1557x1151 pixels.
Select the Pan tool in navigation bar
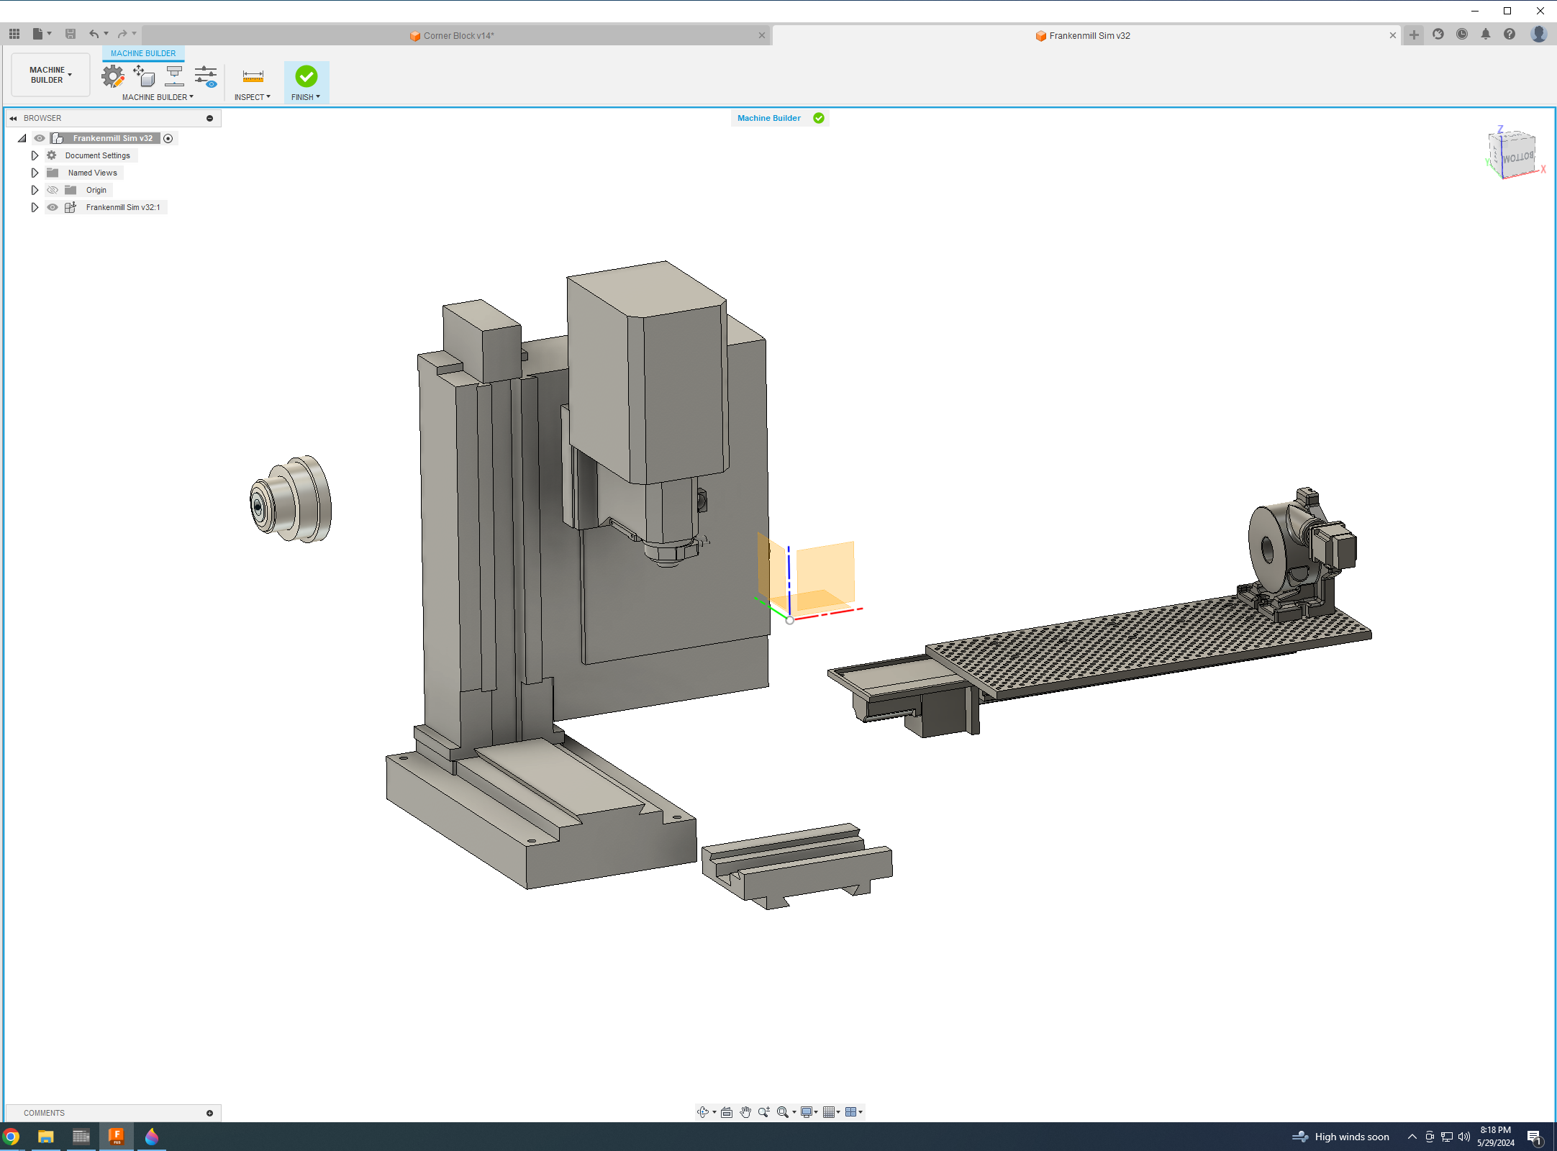pos(745,1111)
